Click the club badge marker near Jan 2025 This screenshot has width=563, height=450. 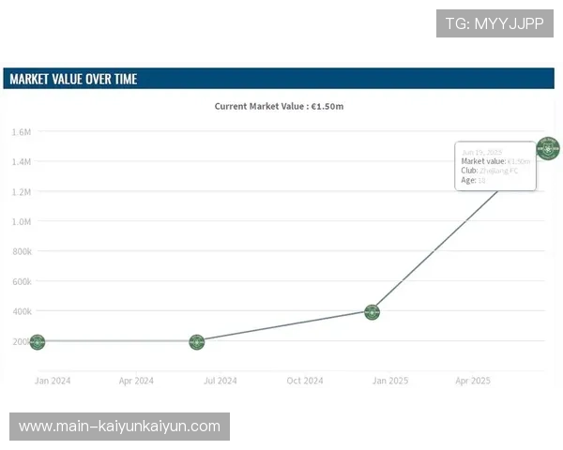[372, 312]
